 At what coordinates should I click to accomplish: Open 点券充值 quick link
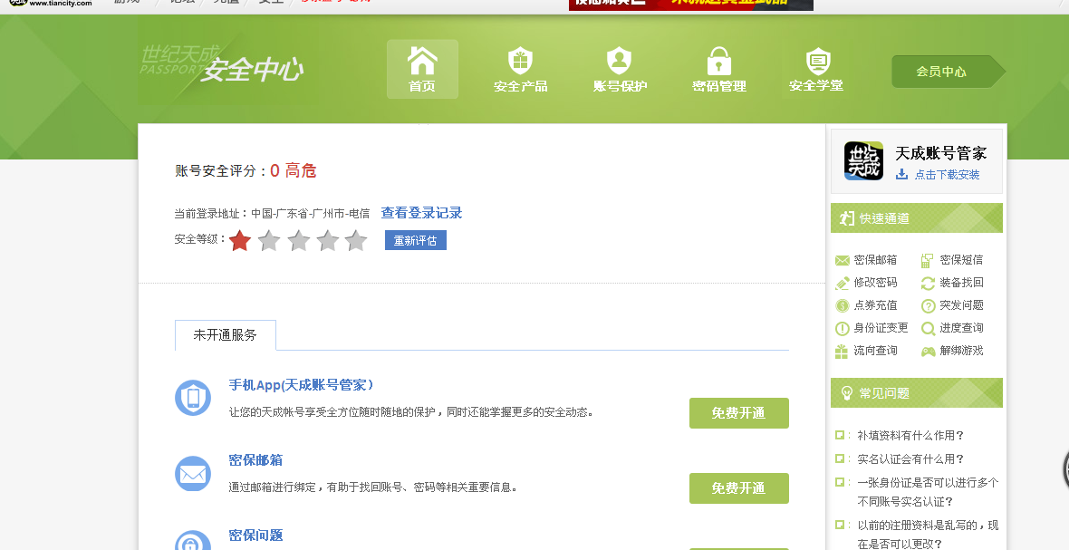pos(875,304)
